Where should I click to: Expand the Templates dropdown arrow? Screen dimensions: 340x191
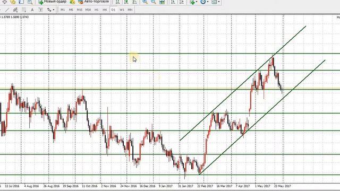tap(219, 2)
